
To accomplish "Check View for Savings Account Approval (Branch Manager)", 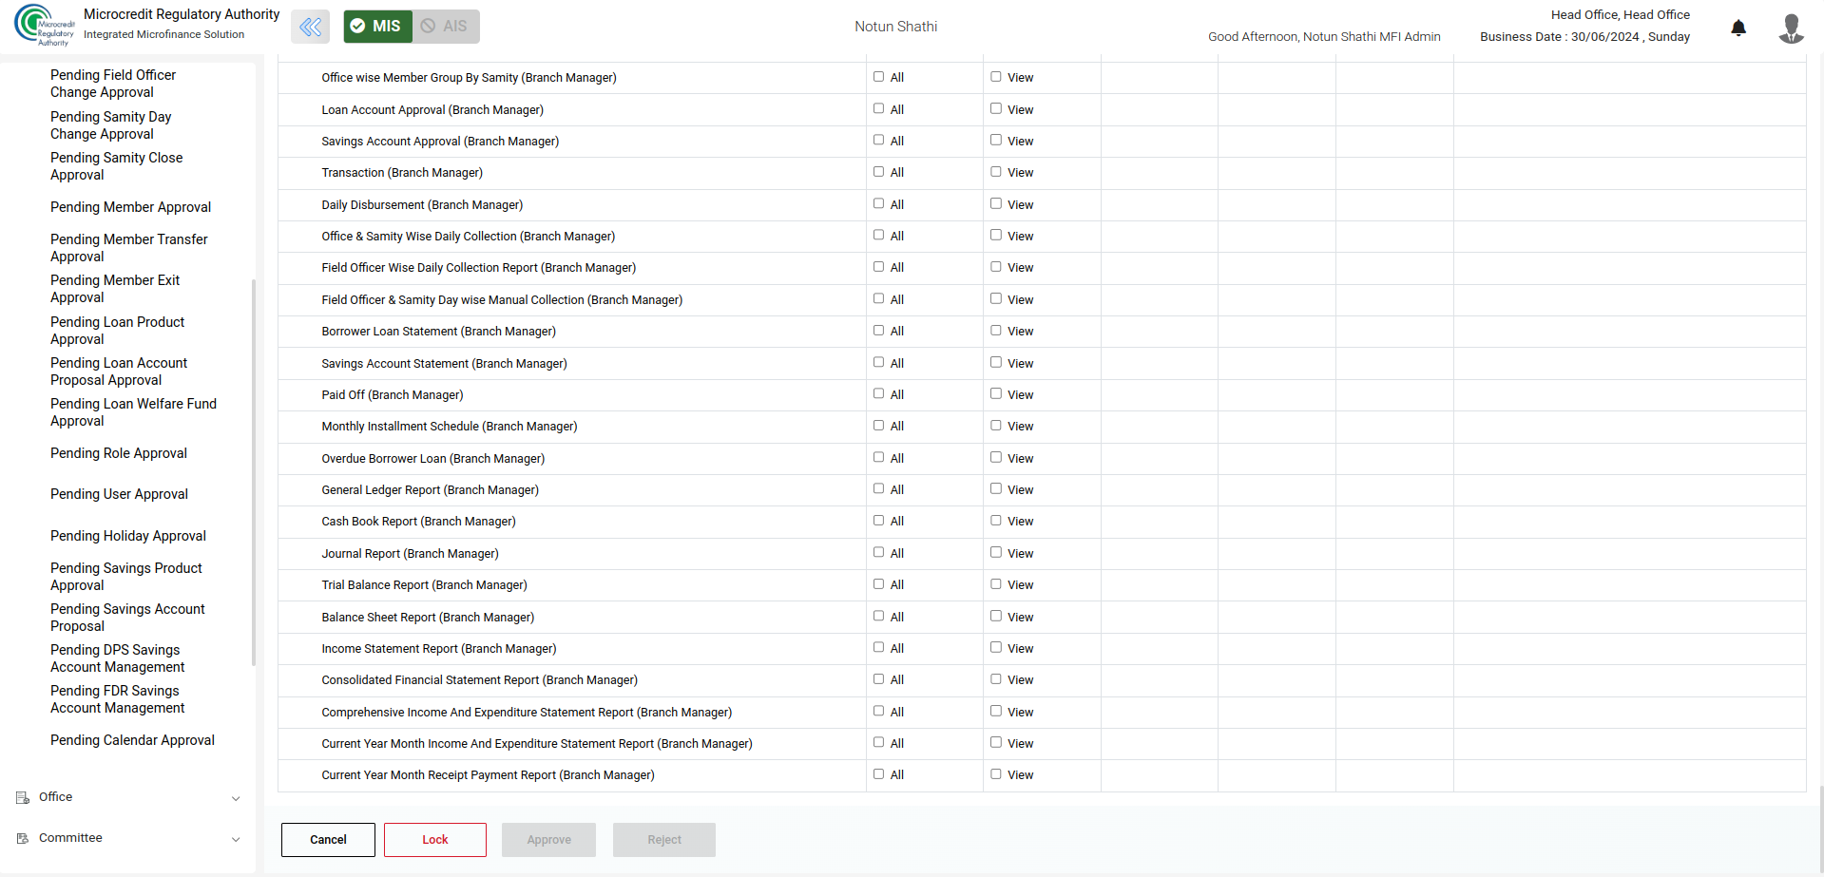I will point(996,140).
